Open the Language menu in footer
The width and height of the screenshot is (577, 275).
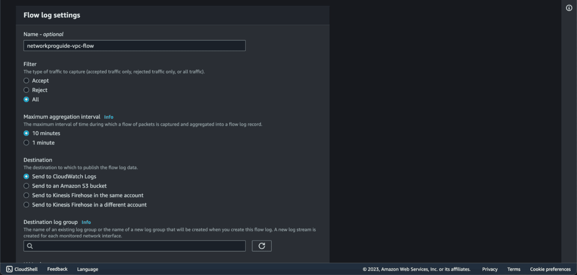[88, 269]
